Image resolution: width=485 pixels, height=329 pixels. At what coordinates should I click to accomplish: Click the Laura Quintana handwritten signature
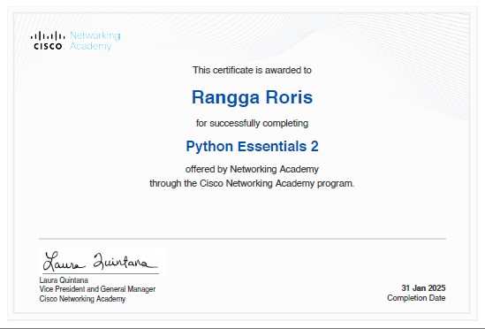[x=100, y=262]
